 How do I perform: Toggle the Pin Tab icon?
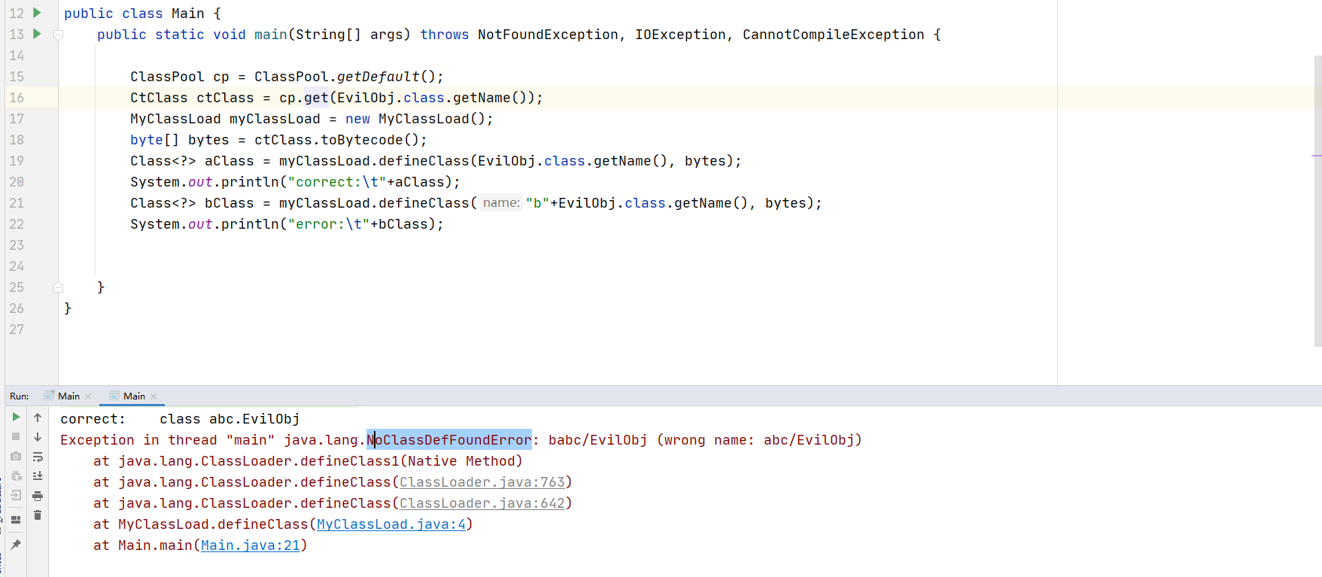point(16,544)
